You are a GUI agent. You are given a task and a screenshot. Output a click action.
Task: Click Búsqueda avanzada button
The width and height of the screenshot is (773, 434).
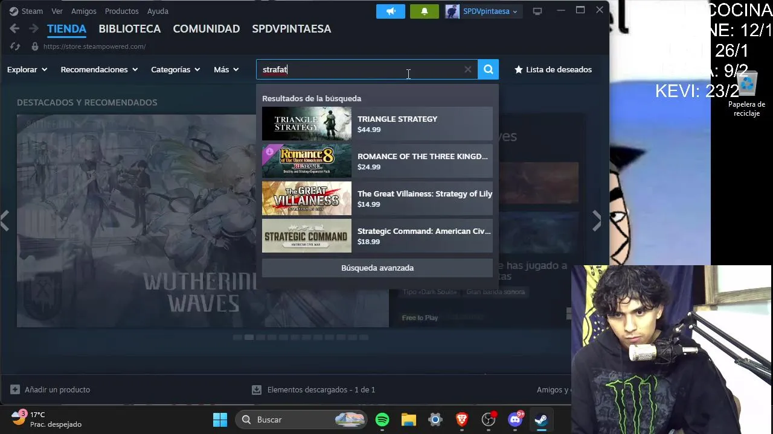point(377,268)
